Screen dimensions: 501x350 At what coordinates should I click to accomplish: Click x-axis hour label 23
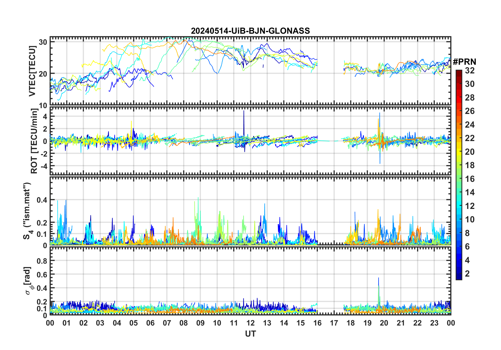click(434, 323)
